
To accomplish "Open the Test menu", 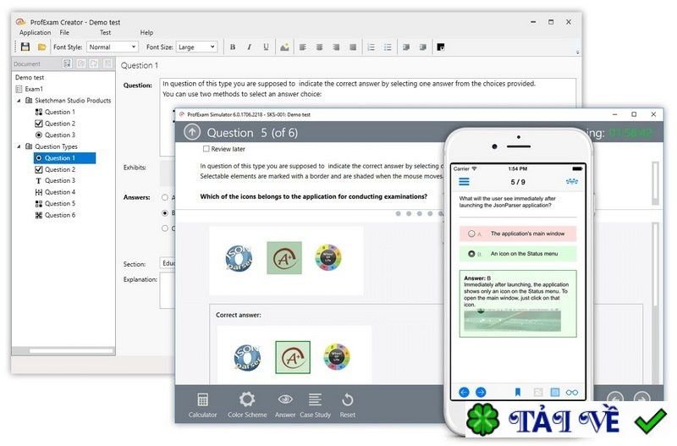I will pyautogui.click(x=105, y=32).
